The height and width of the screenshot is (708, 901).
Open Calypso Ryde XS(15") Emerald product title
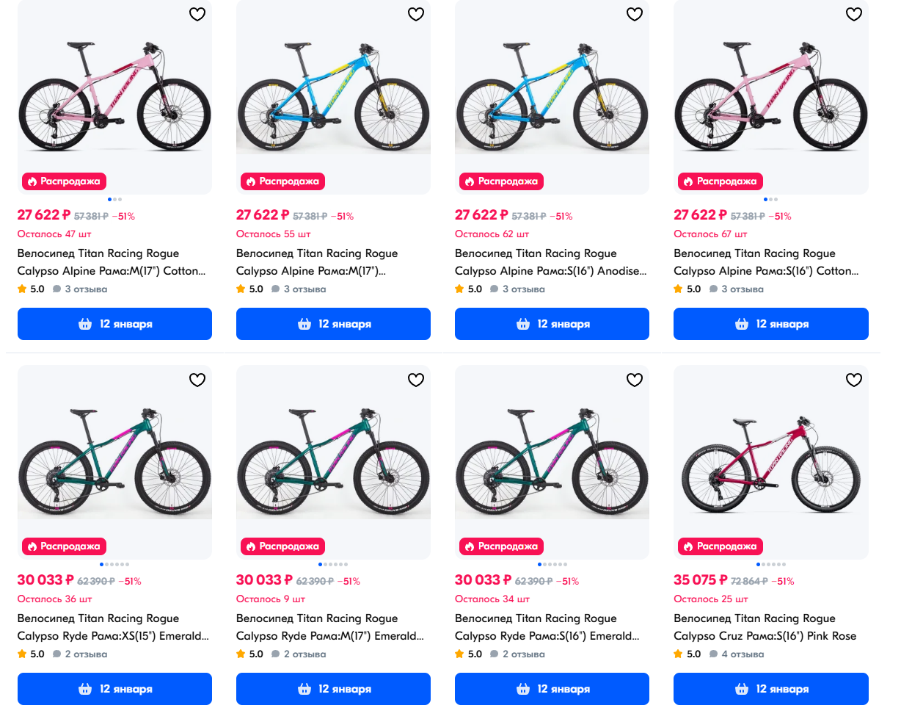click(x=112, y=627)
